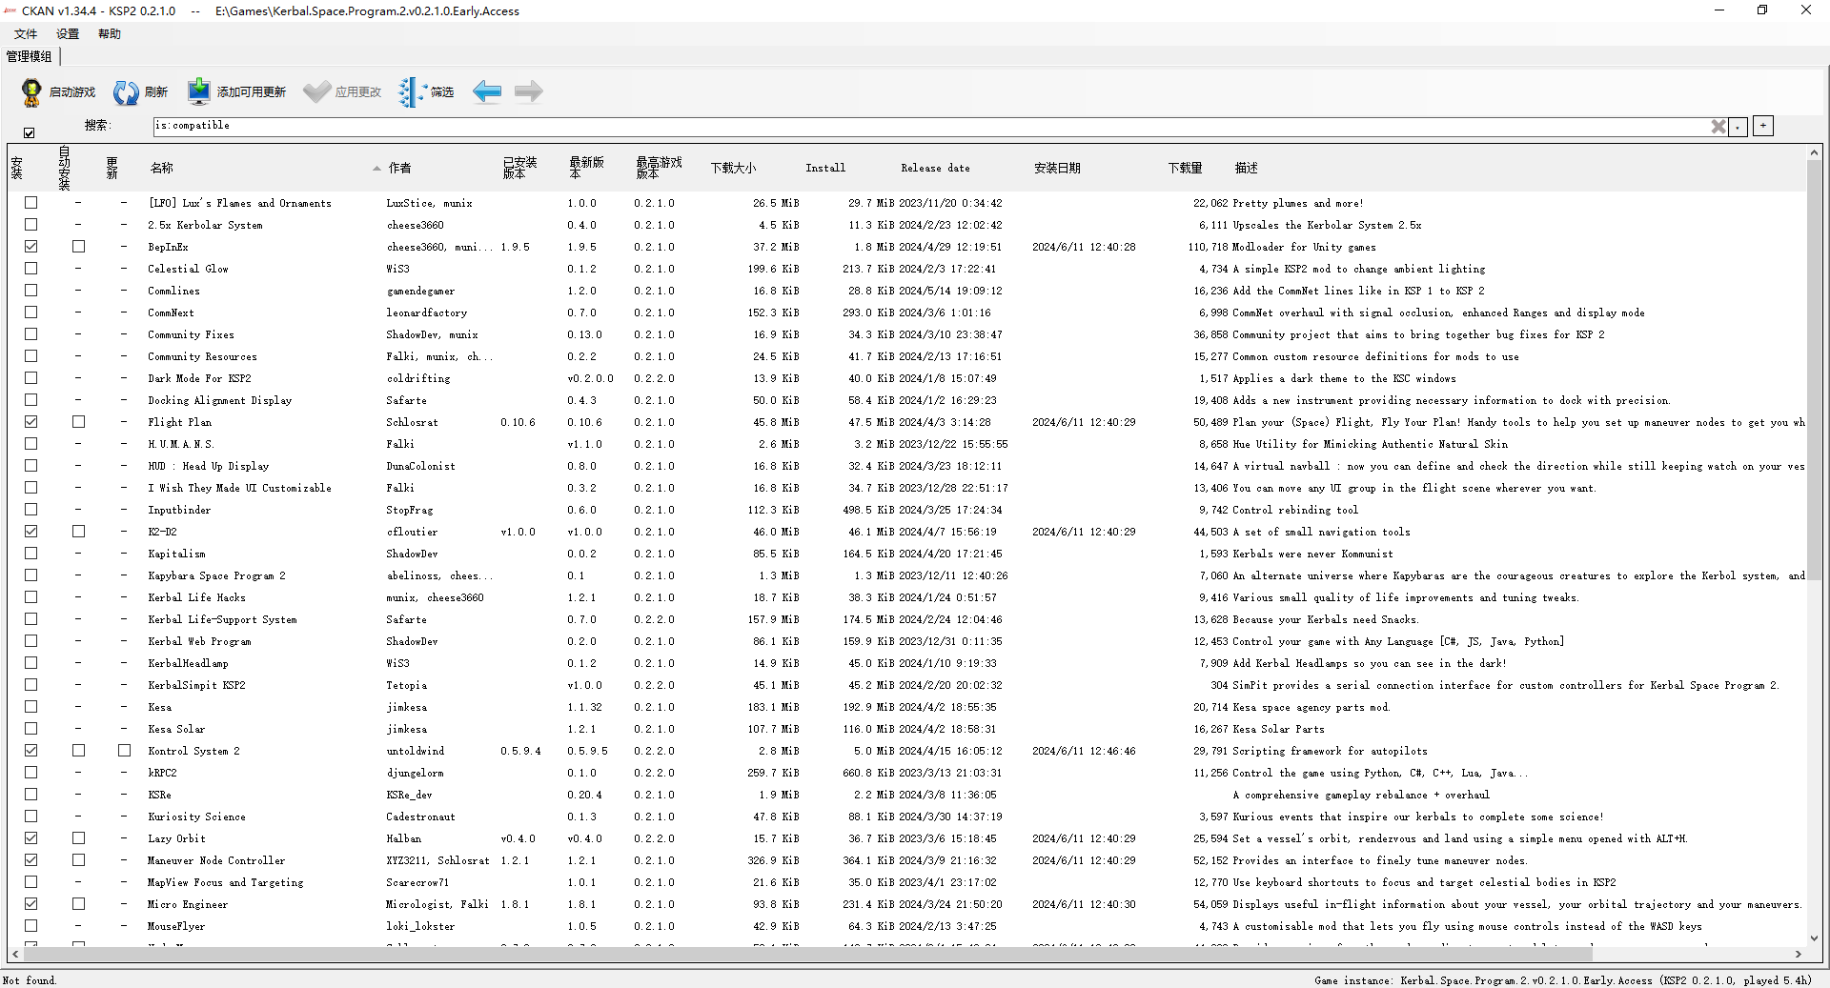
Task: Expand search with the plus button
Action: click(x=1763, y=126)
